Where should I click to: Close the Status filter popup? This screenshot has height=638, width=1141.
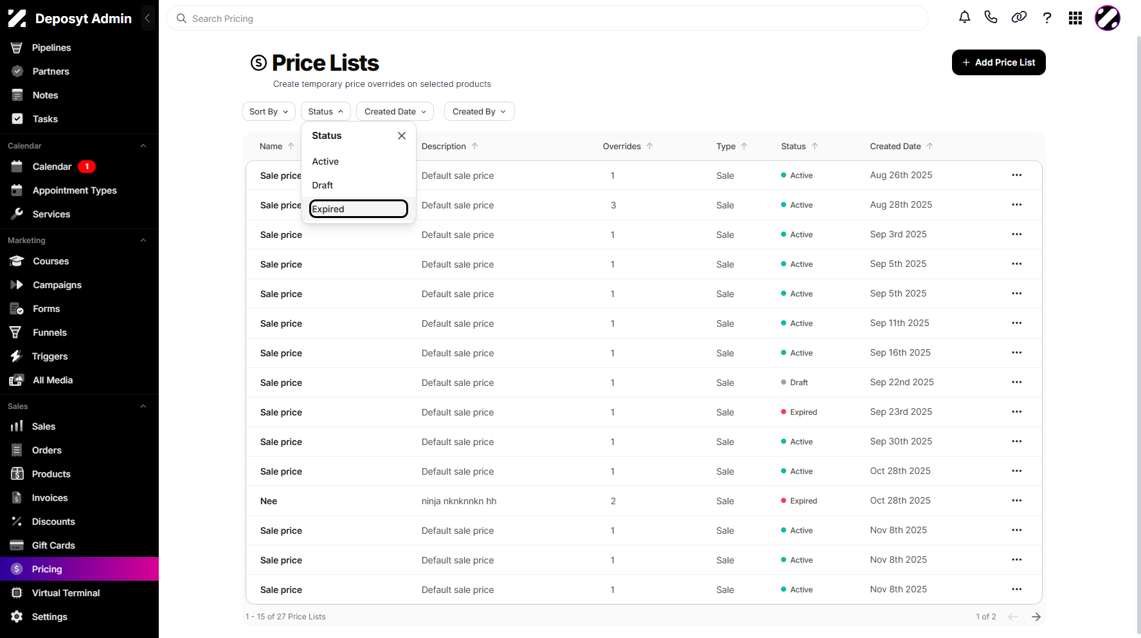point(402,136)
